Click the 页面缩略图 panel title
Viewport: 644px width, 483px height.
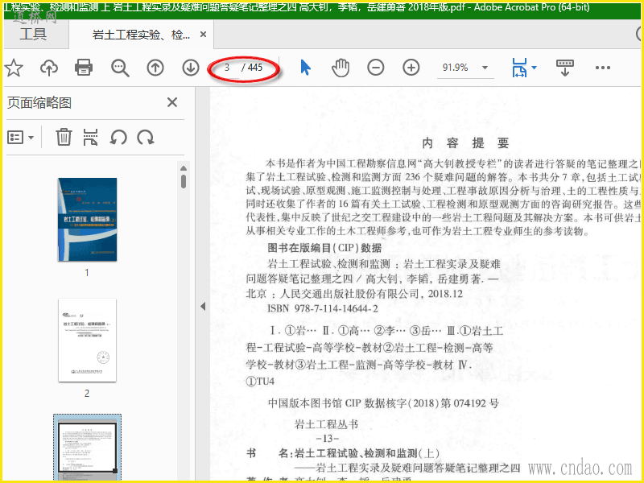click(x=39, y=103)
